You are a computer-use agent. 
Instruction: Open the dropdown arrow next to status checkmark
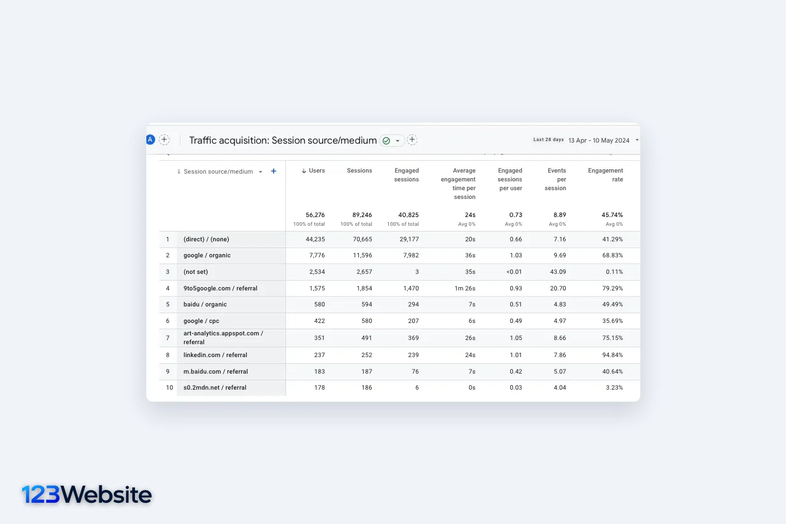[397, 141]
